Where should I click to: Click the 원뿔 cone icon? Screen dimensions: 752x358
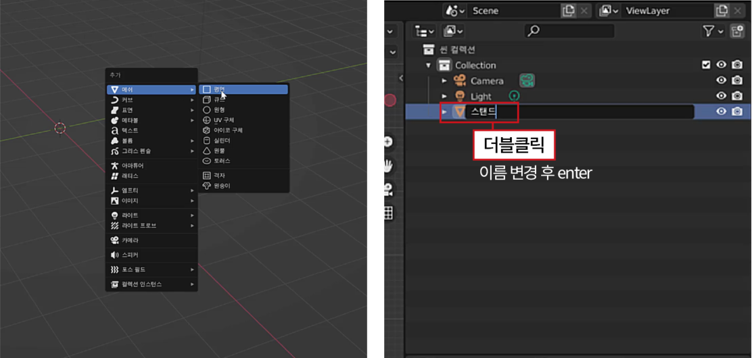207,151
